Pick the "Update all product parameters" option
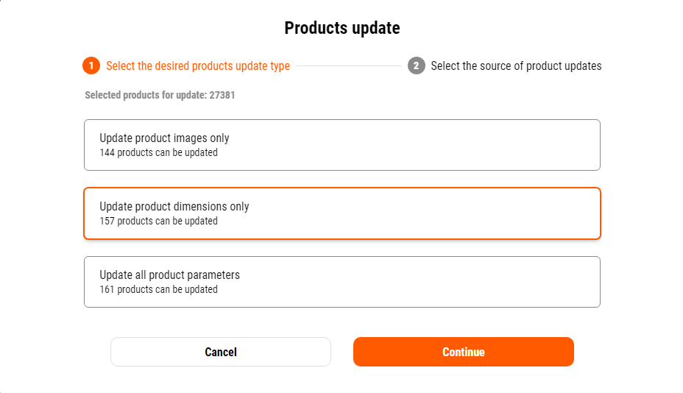This screenshot has width=683, height=393. [x=341, y=282]
